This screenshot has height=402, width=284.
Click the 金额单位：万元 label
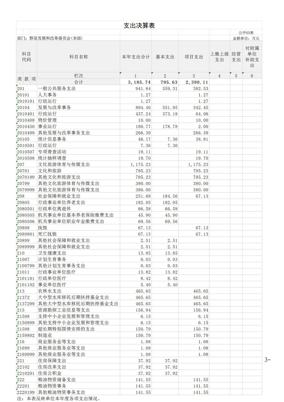click(x=246, y=38)
